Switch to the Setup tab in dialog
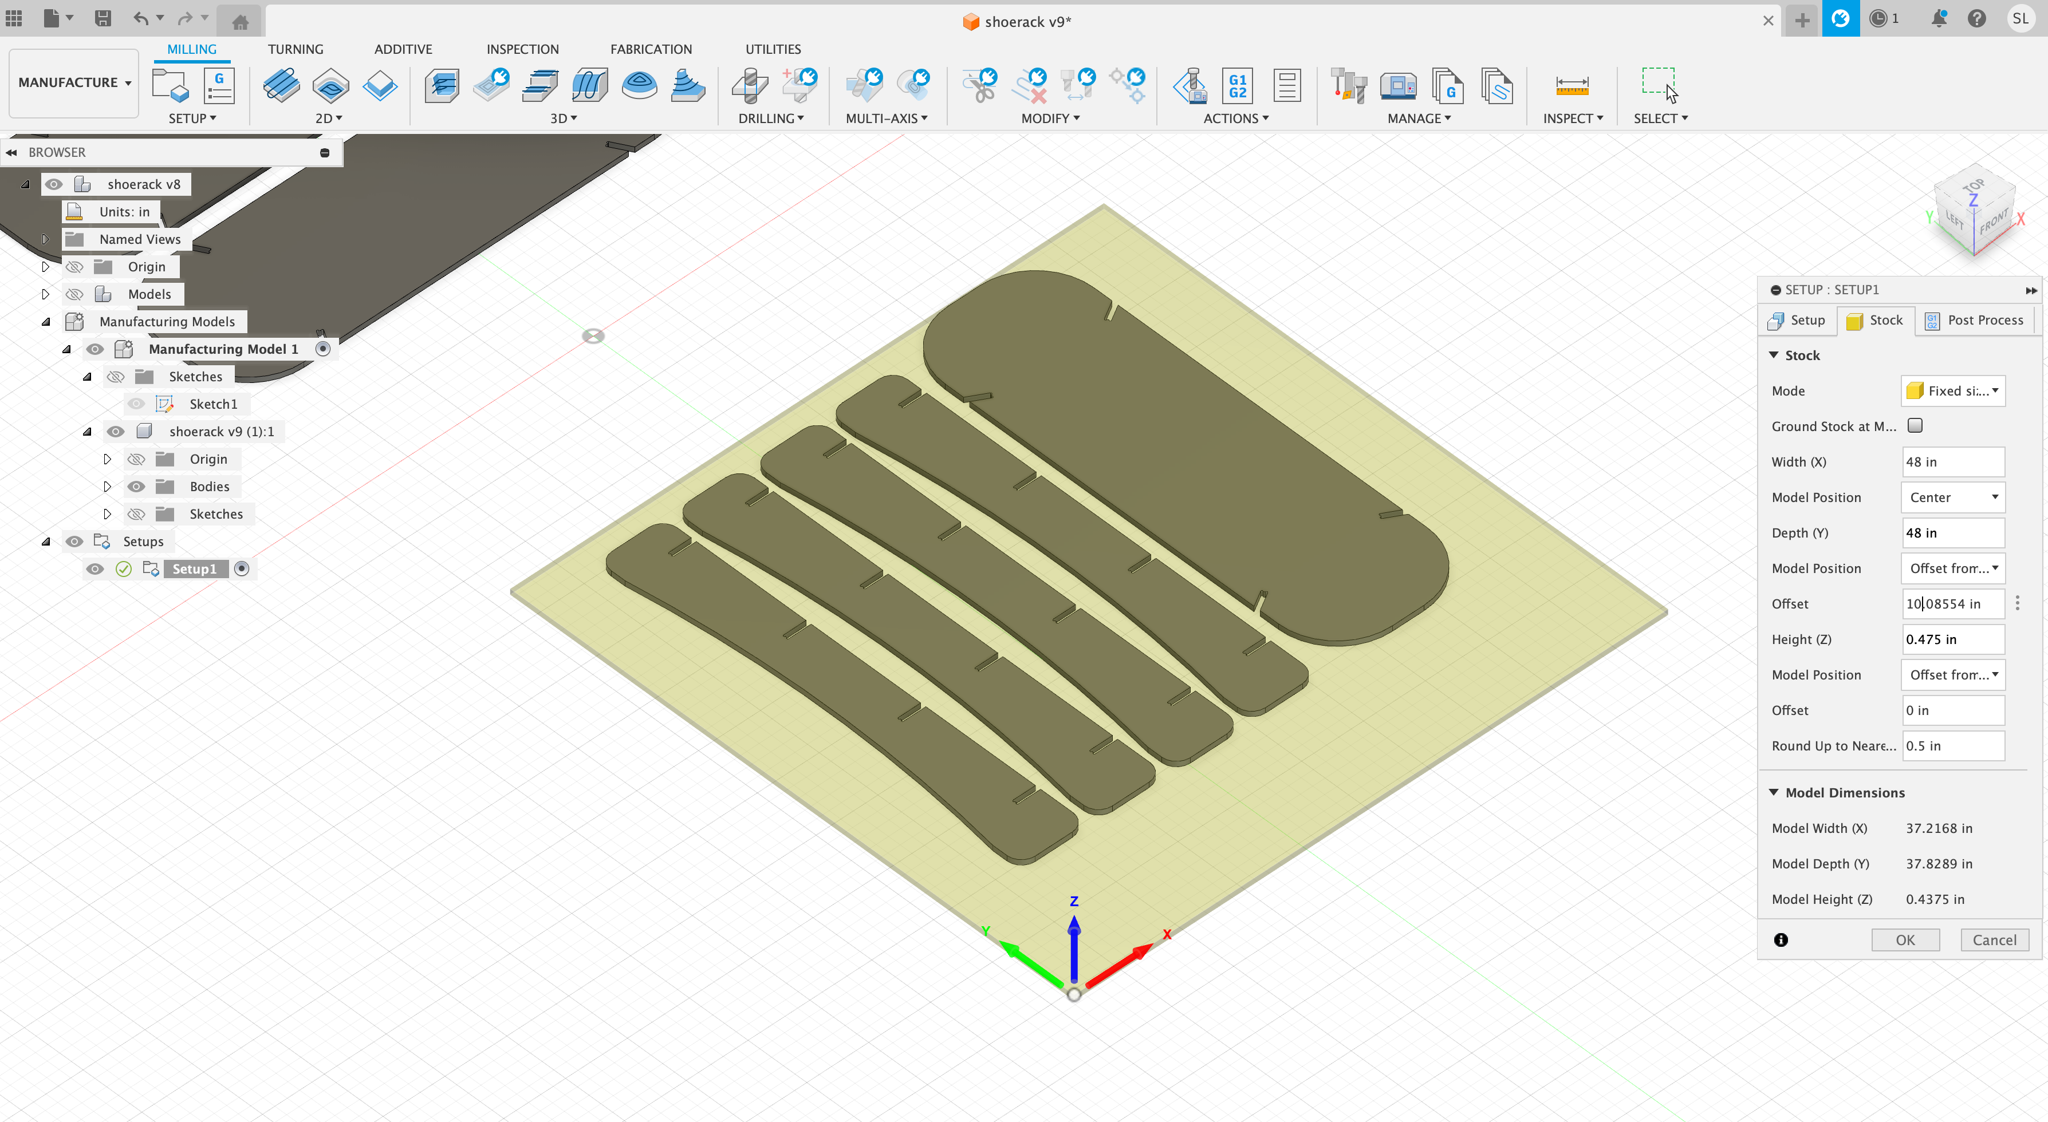 coord(1797,320)
